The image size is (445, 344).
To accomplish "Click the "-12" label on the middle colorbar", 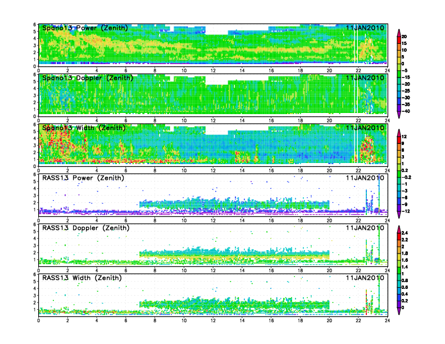I will [x=406, y=211].
